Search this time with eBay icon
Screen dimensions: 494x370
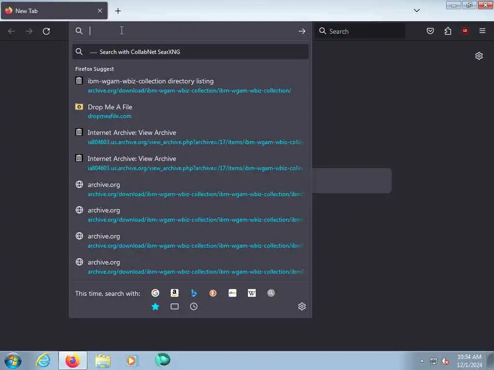[x=233, y=293]
